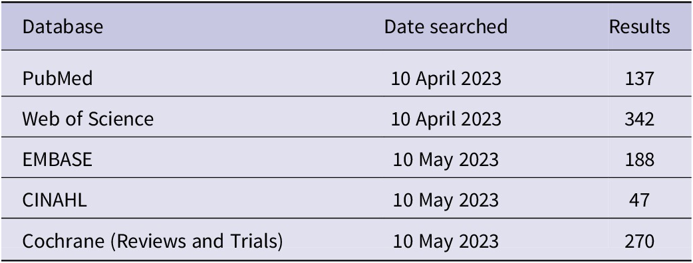This screenshot has height=263, width=693.
Task: Click CINAHL's 10 May 2023 date
Action: pos(446,201)
